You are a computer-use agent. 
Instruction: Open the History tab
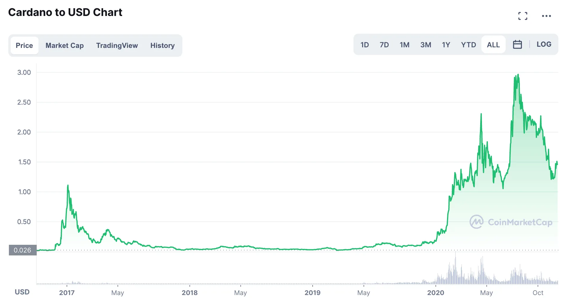tap(163, 46)
